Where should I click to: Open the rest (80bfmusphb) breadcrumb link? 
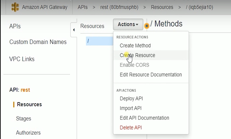(119, 7)
